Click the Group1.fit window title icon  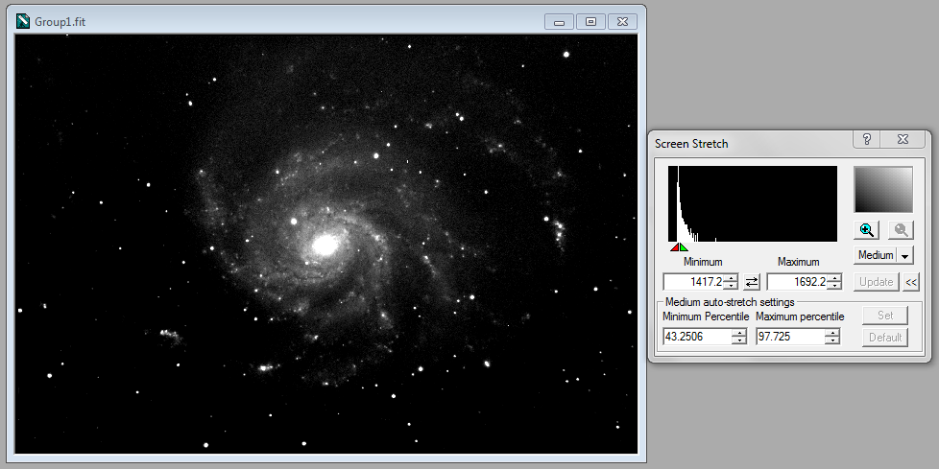pos(23,21)
